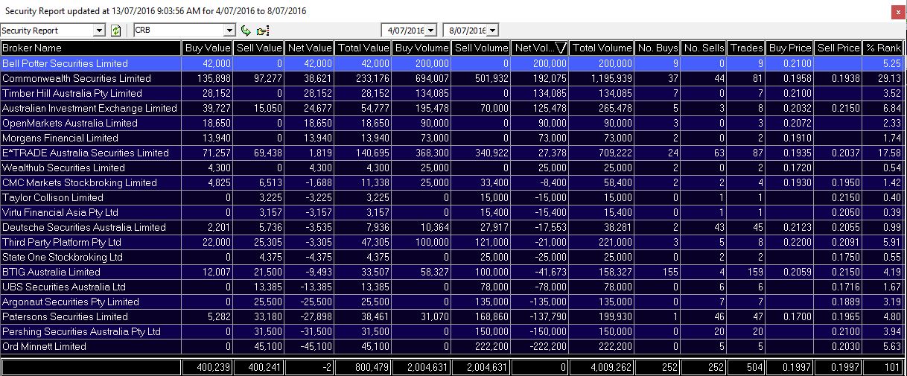Screen dimensions: 907x376
Task: Select Deutsche Securities Australia Limited row
Action: (x=453, y=228)
